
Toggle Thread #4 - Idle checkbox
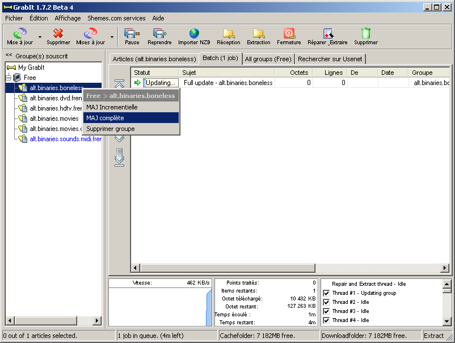(326, 320)
